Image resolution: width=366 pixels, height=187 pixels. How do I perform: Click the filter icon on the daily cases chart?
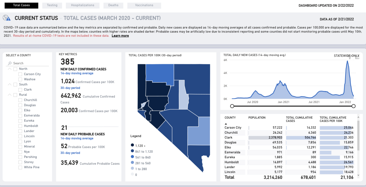[350, 57]
